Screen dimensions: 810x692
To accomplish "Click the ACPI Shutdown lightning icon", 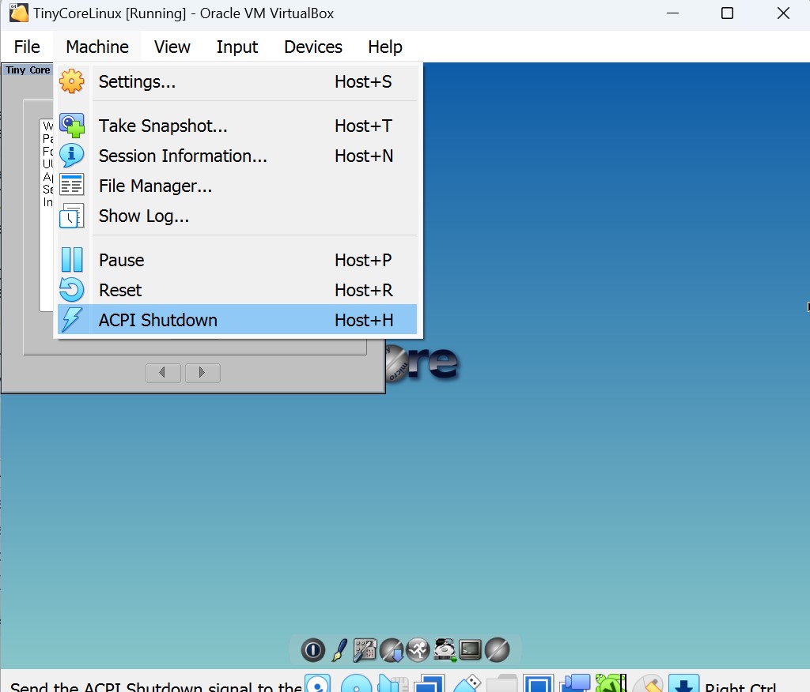I will [72, 320].
